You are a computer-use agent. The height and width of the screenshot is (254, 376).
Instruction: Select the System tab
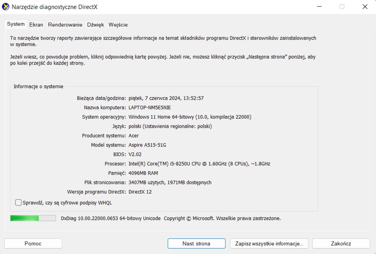coord(16,24)
